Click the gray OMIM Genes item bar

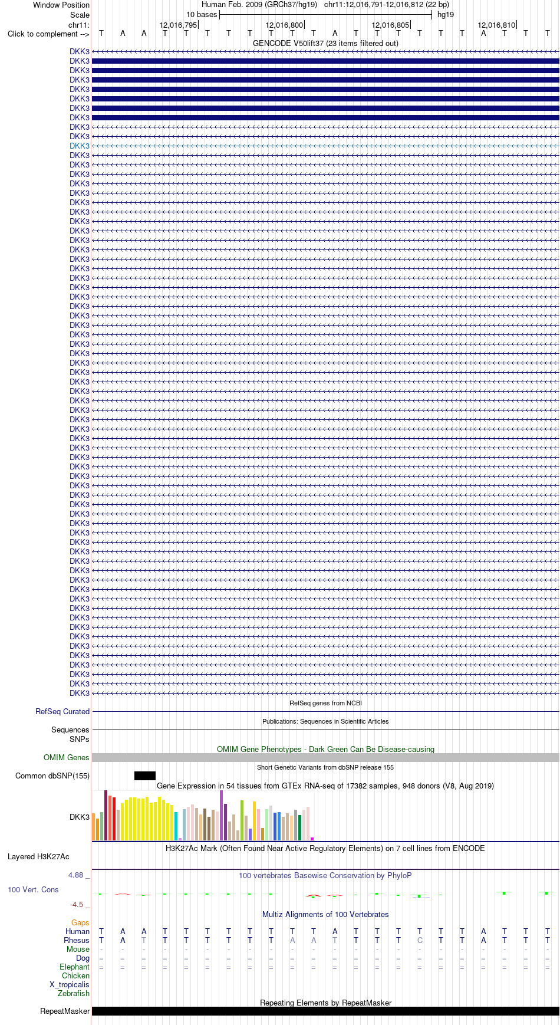pyautogui.click(x=325, y=757)
